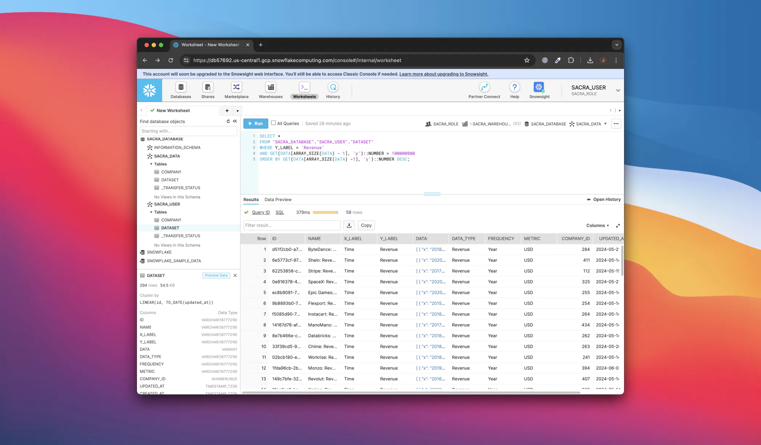The image size is (761, 445).
Task: Open the Marketplace
Action: [x=236, y=90]
